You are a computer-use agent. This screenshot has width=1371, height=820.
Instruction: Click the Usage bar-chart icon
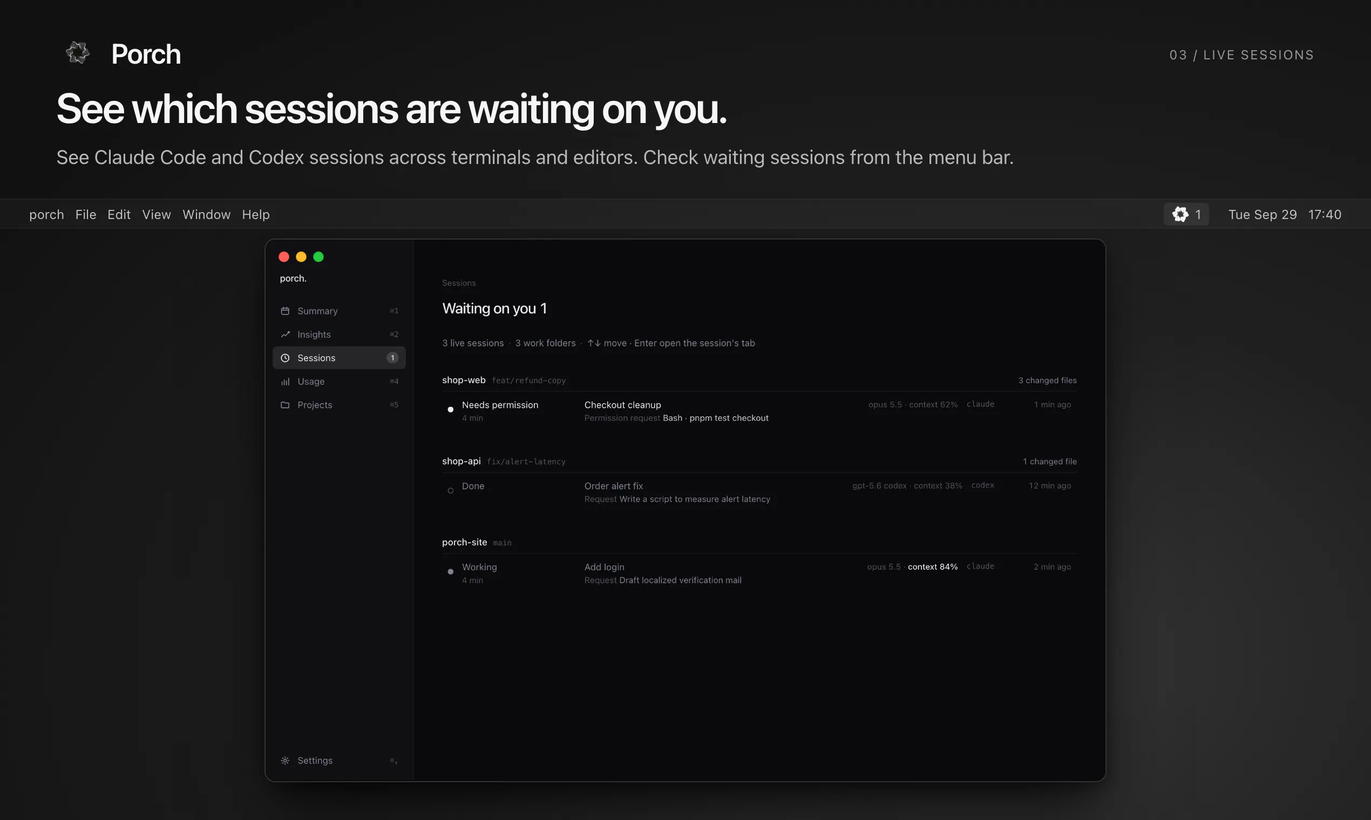[284, 382]
